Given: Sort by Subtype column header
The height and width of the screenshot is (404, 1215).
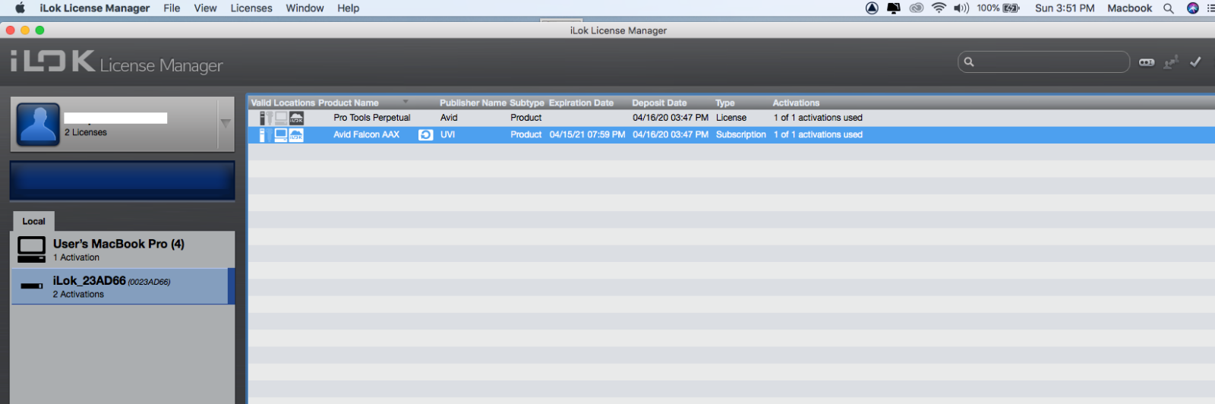Looking at the screenshot, I should point(527,103).
